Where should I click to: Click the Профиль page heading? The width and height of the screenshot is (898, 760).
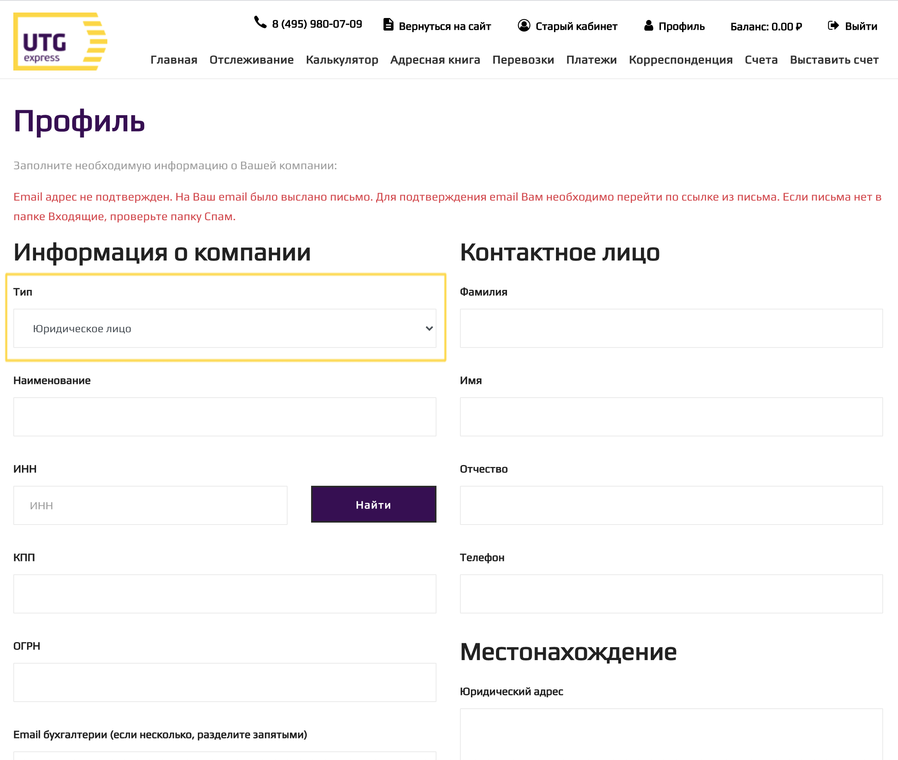79,121
